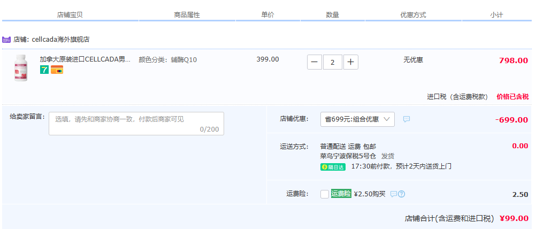Click the 小计 column header
Viewport: 536px width, 229px height.
(x=496, y=15)
